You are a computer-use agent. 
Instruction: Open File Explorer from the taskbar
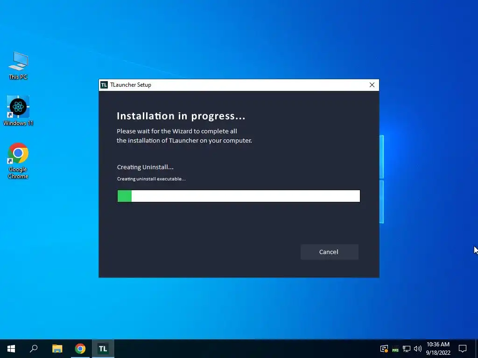[57, 349]
